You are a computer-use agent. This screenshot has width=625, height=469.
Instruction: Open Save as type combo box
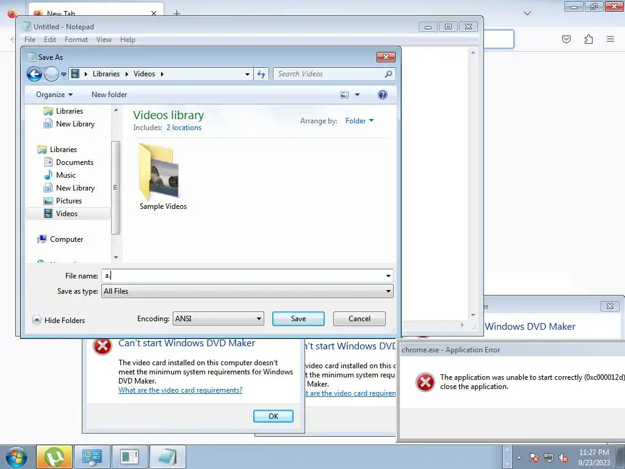247,291
